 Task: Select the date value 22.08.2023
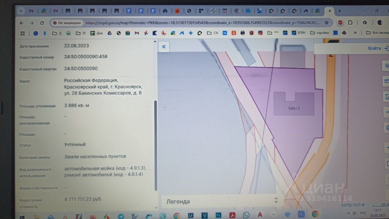click(x=76, y=46)
